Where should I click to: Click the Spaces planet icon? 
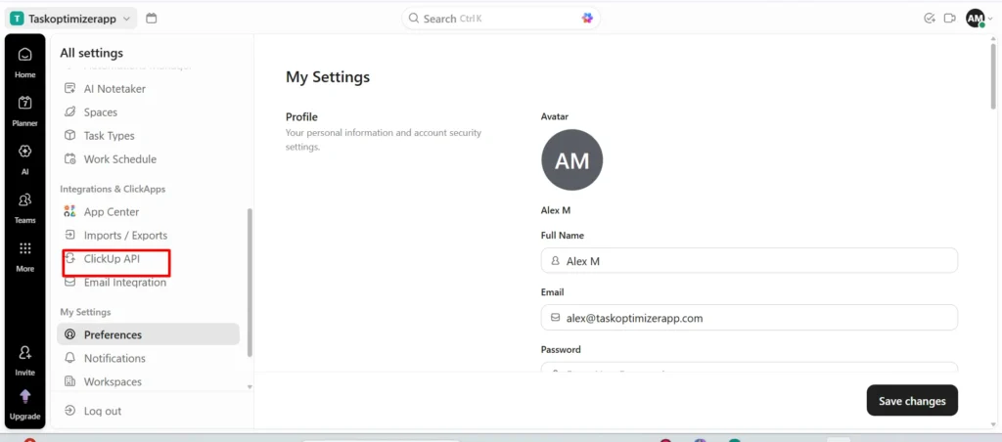pos(70,111)
